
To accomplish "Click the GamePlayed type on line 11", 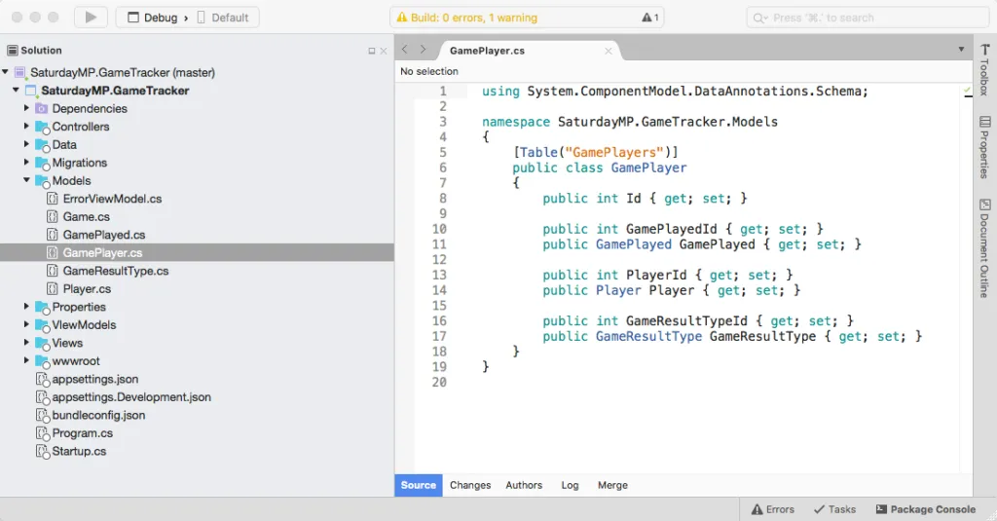I will click(x=633, y=244).
